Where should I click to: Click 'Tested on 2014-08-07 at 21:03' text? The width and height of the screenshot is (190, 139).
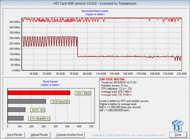(119, 82)
